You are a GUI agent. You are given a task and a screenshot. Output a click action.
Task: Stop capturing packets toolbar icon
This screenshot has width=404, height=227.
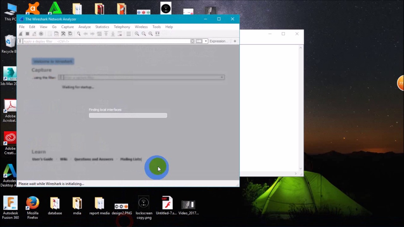click(x=27, y=34)
